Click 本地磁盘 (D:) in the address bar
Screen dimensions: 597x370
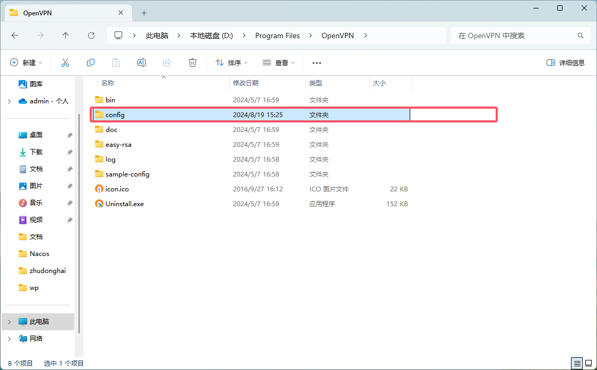(x=211, y=36)
